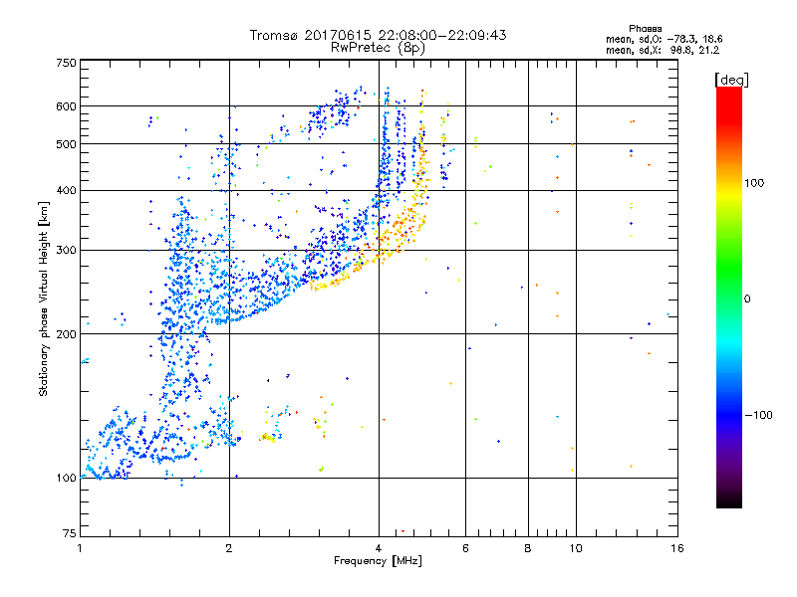The width and height of the screenshot is (797, 597).
Task: Click the '16' frequency axis tick label
Action: [x=676, y=548]
